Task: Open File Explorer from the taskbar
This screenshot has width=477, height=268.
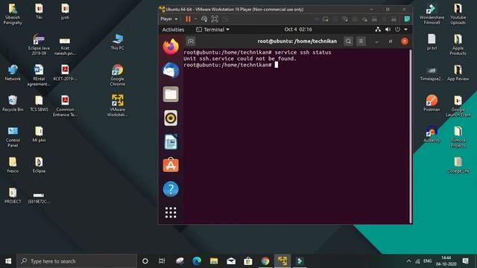Action: [x=214, y=261]
